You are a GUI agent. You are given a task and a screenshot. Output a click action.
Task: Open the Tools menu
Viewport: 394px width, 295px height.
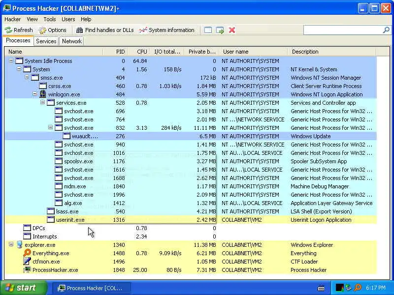tap(50, 19)
